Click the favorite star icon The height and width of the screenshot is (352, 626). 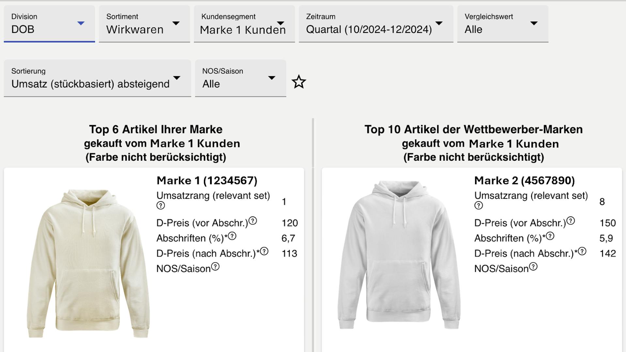pos(299,82)
